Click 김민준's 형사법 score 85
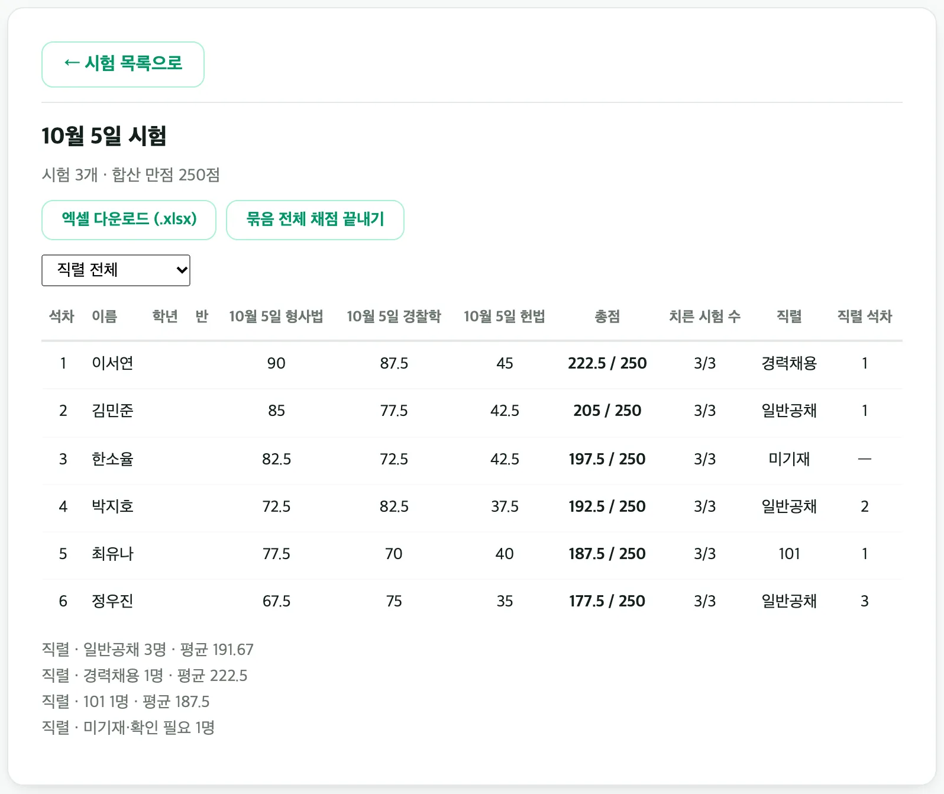This screenshot has width=944, height=794. [x=276, y=411]
